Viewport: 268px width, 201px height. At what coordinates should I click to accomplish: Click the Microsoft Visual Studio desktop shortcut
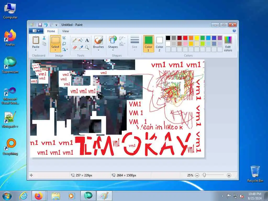point(10,96)
